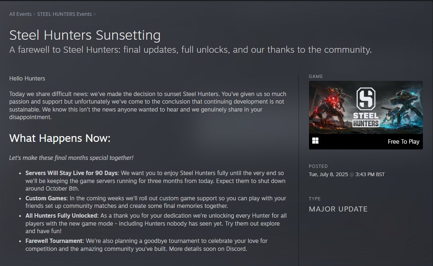433x266 pixels.
Task: Click the Farewell Tournament bullet heading
Action: tap(55, 241)
